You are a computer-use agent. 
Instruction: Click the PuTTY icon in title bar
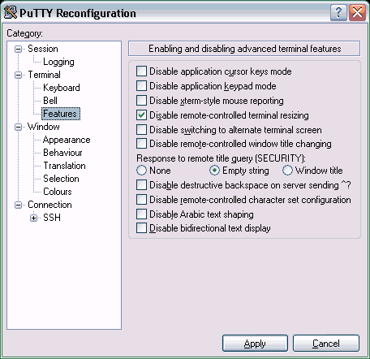[11, 12]
